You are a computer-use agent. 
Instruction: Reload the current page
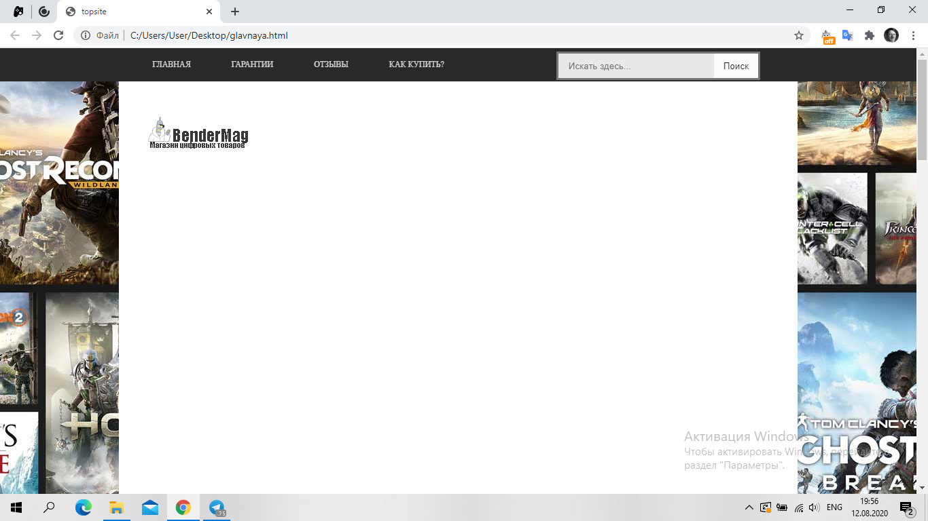pyautogui.click(x=58, y=35)
